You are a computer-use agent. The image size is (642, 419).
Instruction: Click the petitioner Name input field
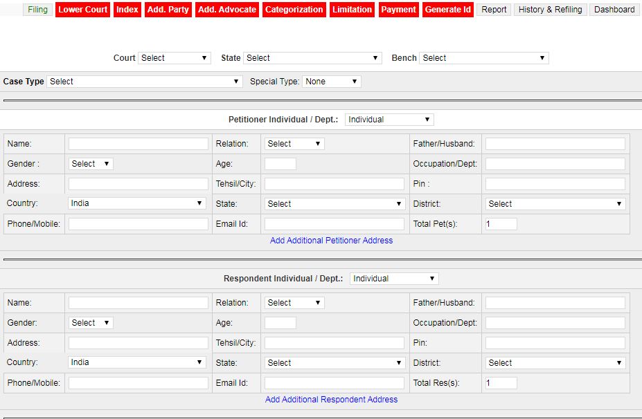point(139,144)
